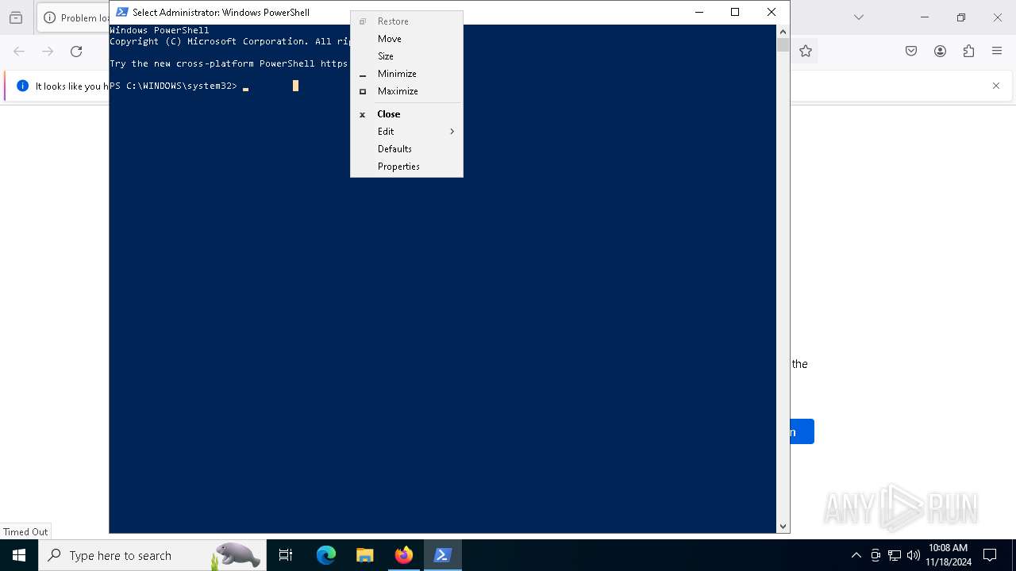
Task: Show hidden system tray icons
Action: (x=856, y=555)
